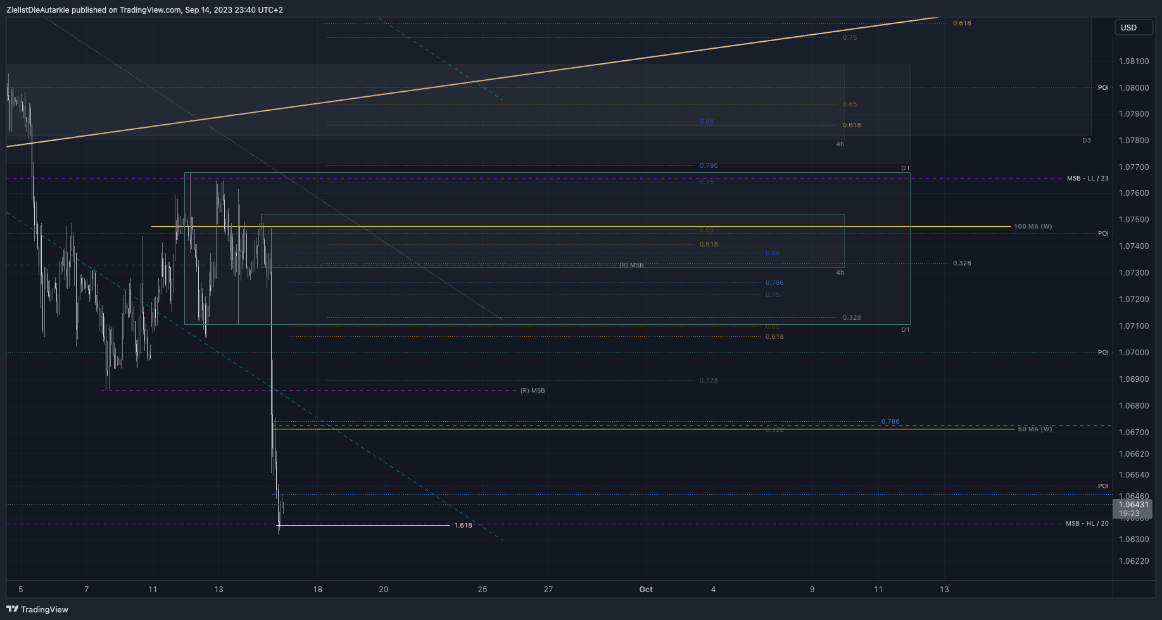
Task: Click the 1.07600 price axis label
Action: (x=1134, y=193)
